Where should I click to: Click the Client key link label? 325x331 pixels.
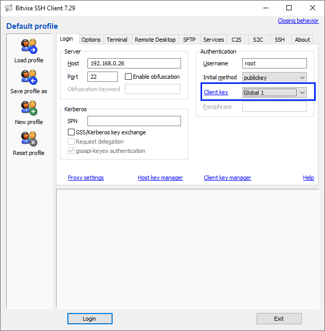pos(216,92)
